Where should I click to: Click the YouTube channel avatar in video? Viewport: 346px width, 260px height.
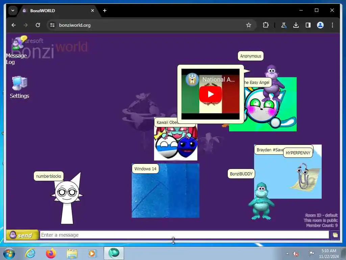pos(192,79)
